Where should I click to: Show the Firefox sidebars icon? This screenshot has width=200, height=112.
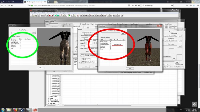[x=191, y=6]
